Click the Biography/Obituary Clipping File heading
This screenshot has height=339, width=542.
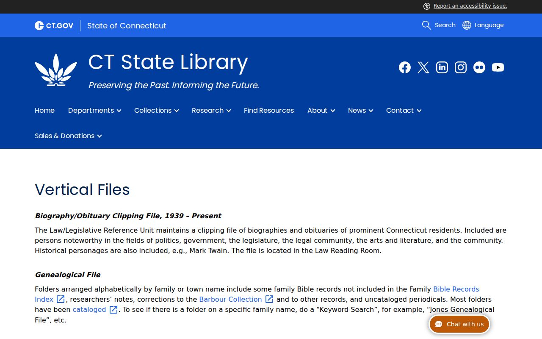[x=128, y=216]
